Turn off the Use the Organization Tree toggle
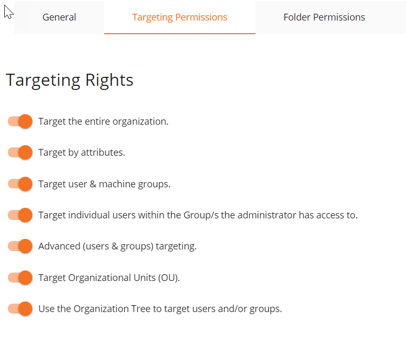Viewport: 406px width, 341px height. pyautogui.click(x=20, y=308)
